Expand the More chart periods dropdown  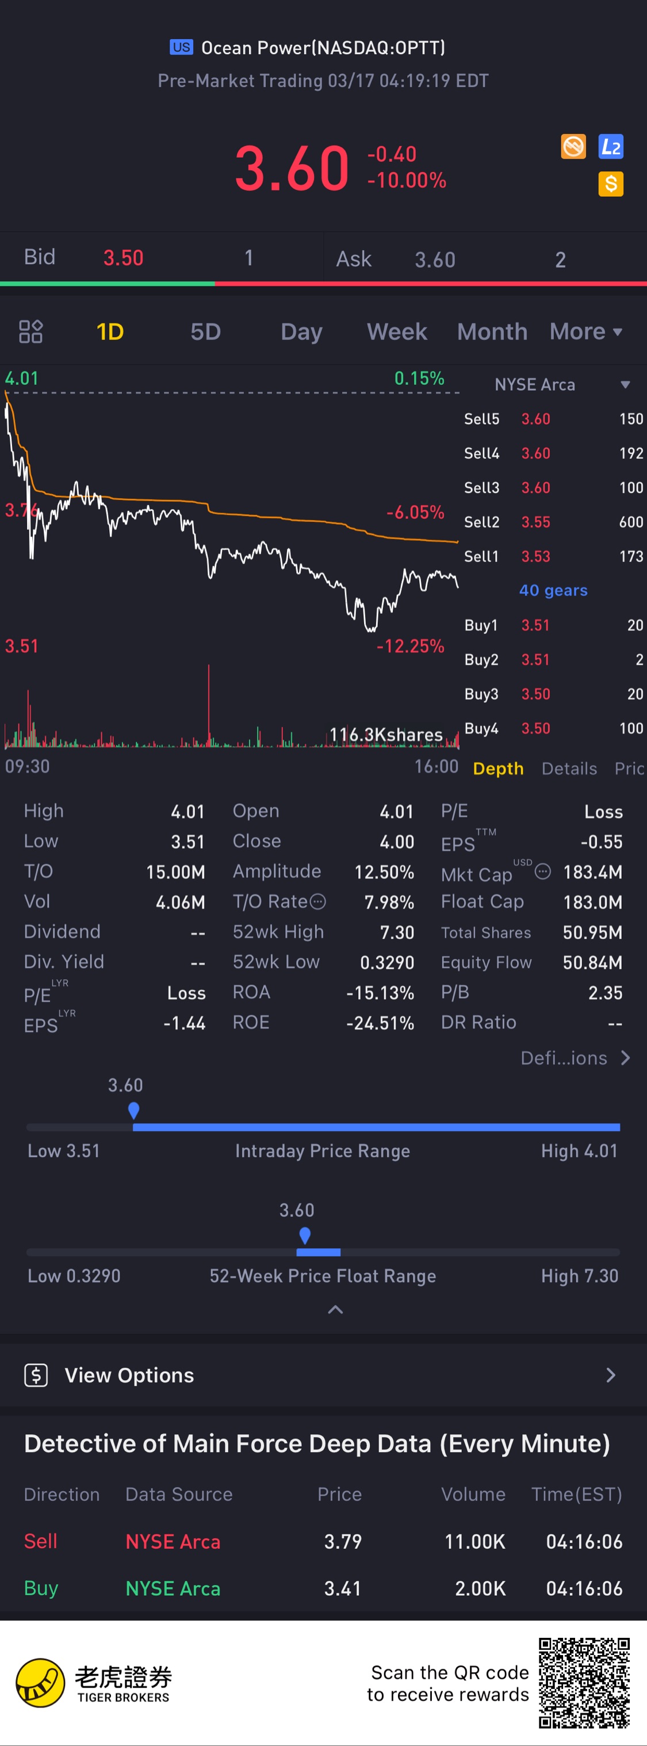click(x=585, y=331)
